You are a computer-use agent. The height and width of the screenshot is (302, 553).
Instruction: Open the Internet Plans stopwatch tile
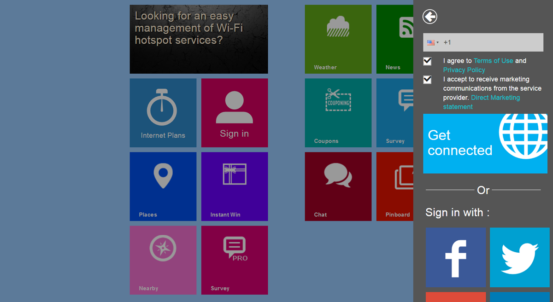click(x=163, y=113)
